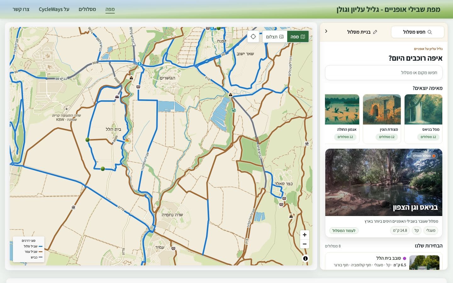The image size is (453, 283).
Task: Click the car parking marker near בית הלל
Action: coord(117,97)
